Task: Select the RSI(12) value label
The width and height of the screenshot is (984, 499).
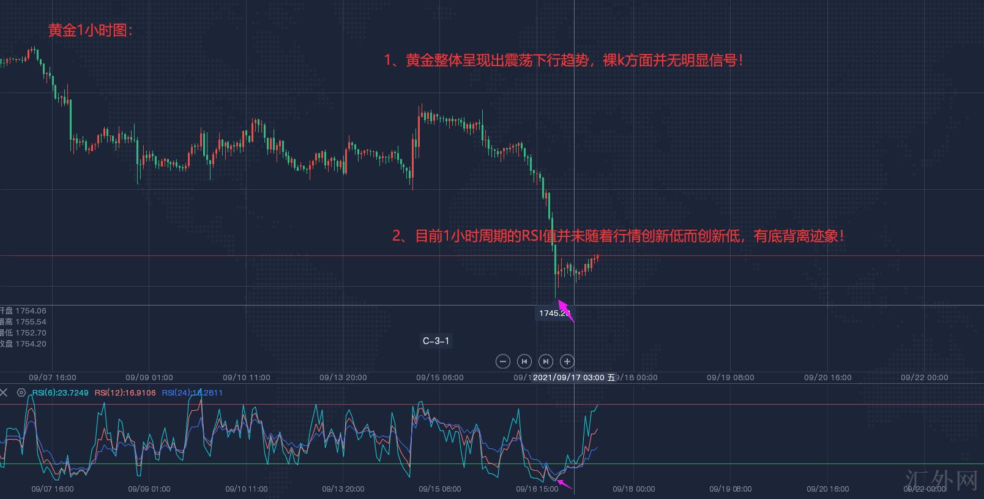Action: click(125, 392)
